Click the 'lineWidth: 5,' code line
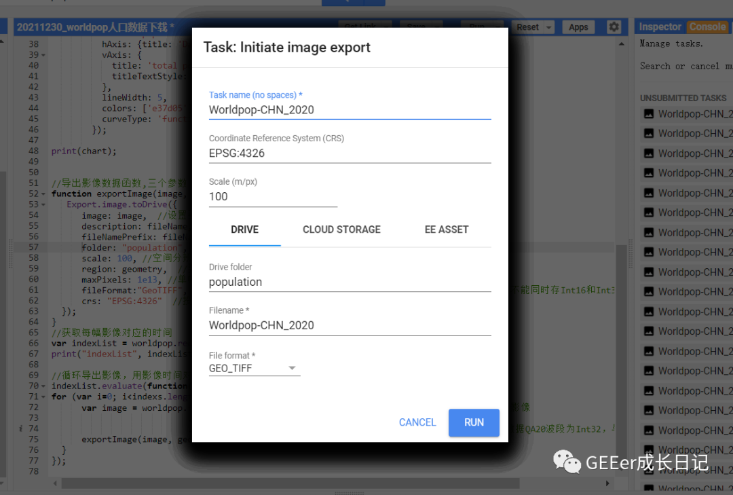This screenshot has height=495, width=733. click(x=134, y=98)
